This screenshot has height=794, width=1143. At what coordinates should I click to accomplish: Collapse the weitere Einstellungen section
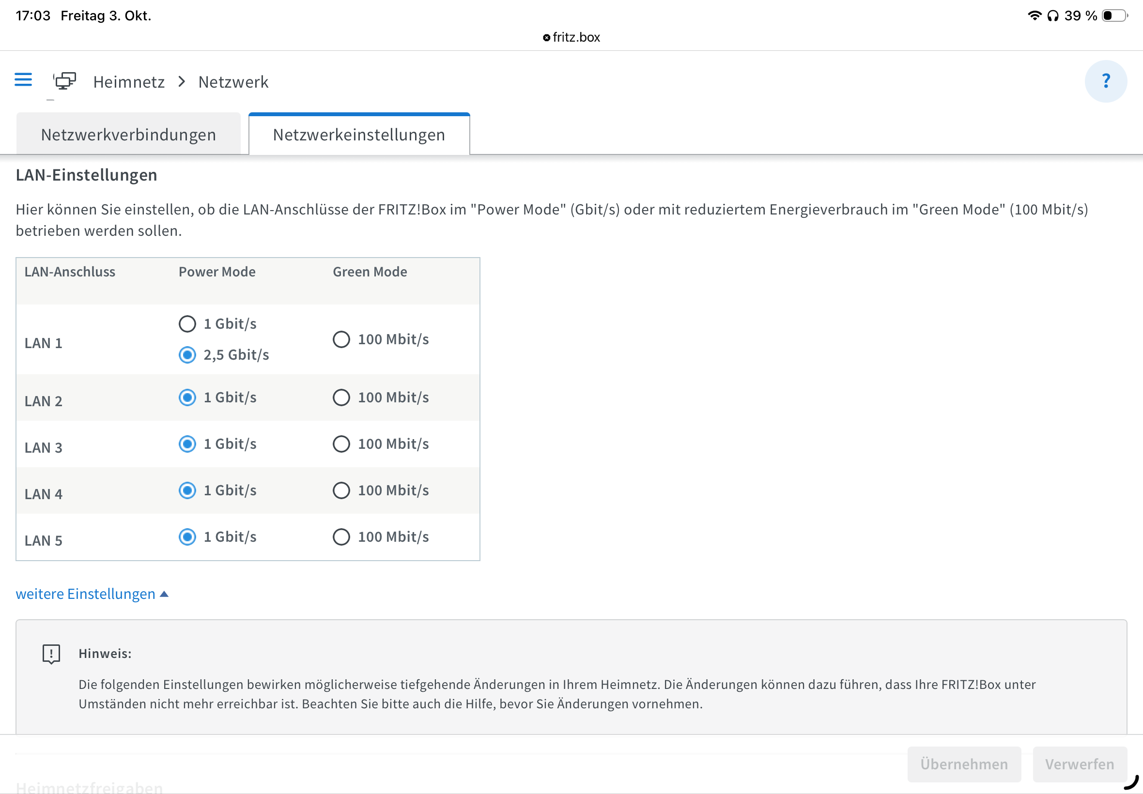click(x=86, y=594)
